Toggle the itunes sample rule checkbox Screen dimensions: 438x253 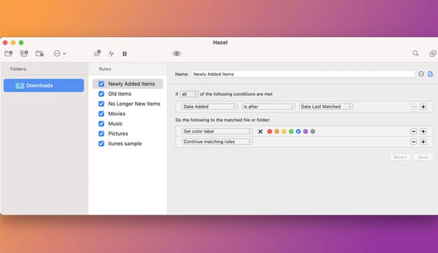pyautogui.click(x=101, y=144)
